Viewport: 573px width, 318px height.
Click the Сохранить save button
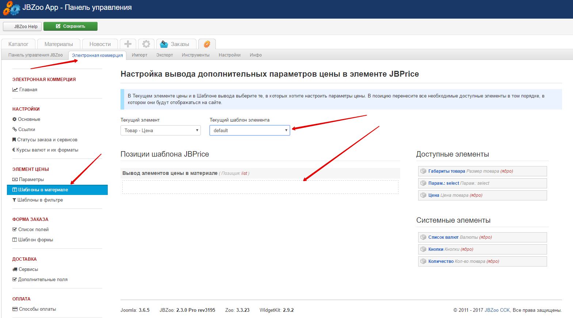click(70, 26)
